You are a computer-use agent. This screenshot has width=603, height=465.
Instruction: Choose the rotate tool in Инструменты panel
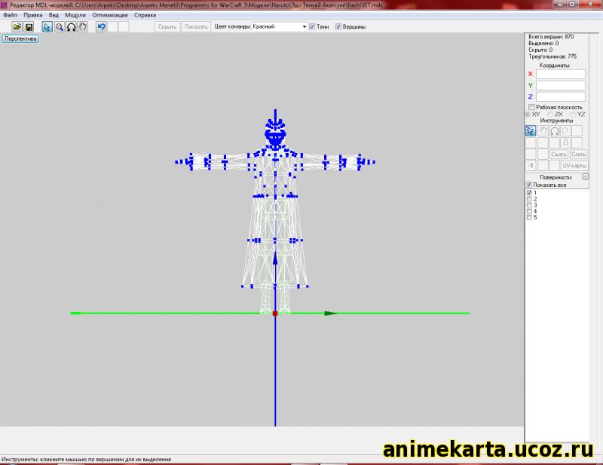tap(554, 131)
